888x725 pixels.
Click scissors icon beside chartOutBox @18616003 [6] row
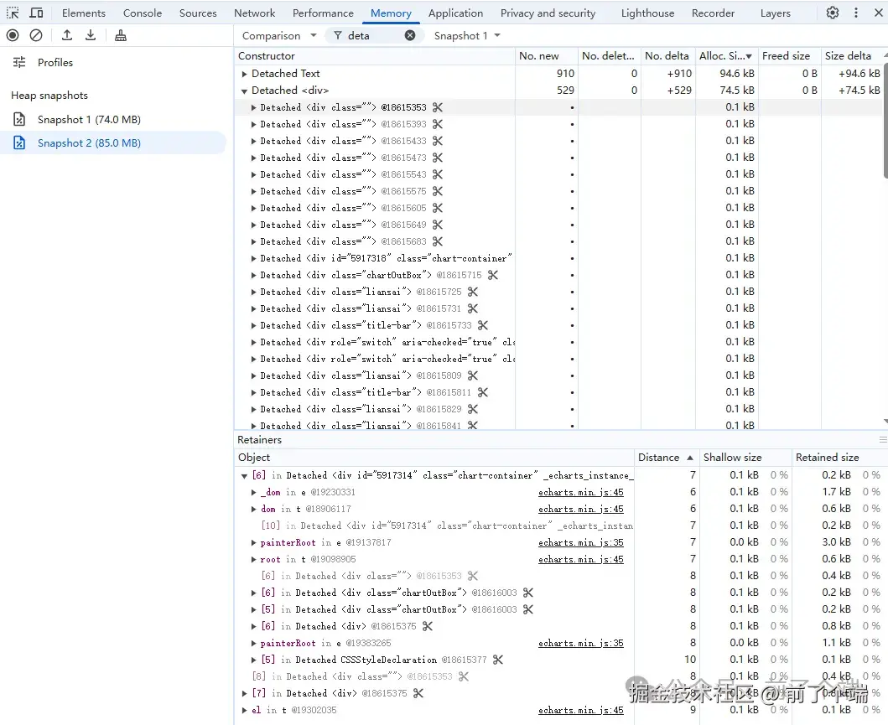point(527,593)
